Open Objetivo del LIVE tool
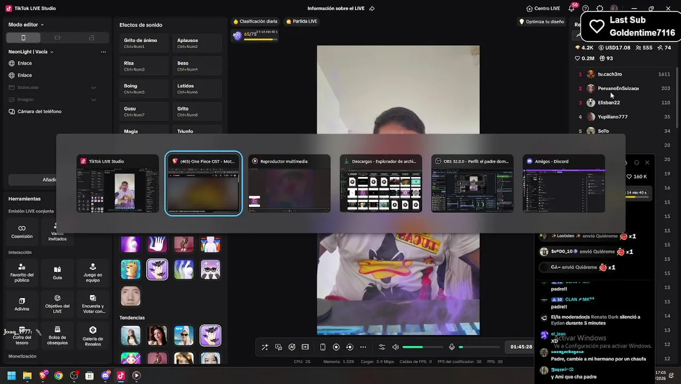681x384 pixels. point(57,304)
